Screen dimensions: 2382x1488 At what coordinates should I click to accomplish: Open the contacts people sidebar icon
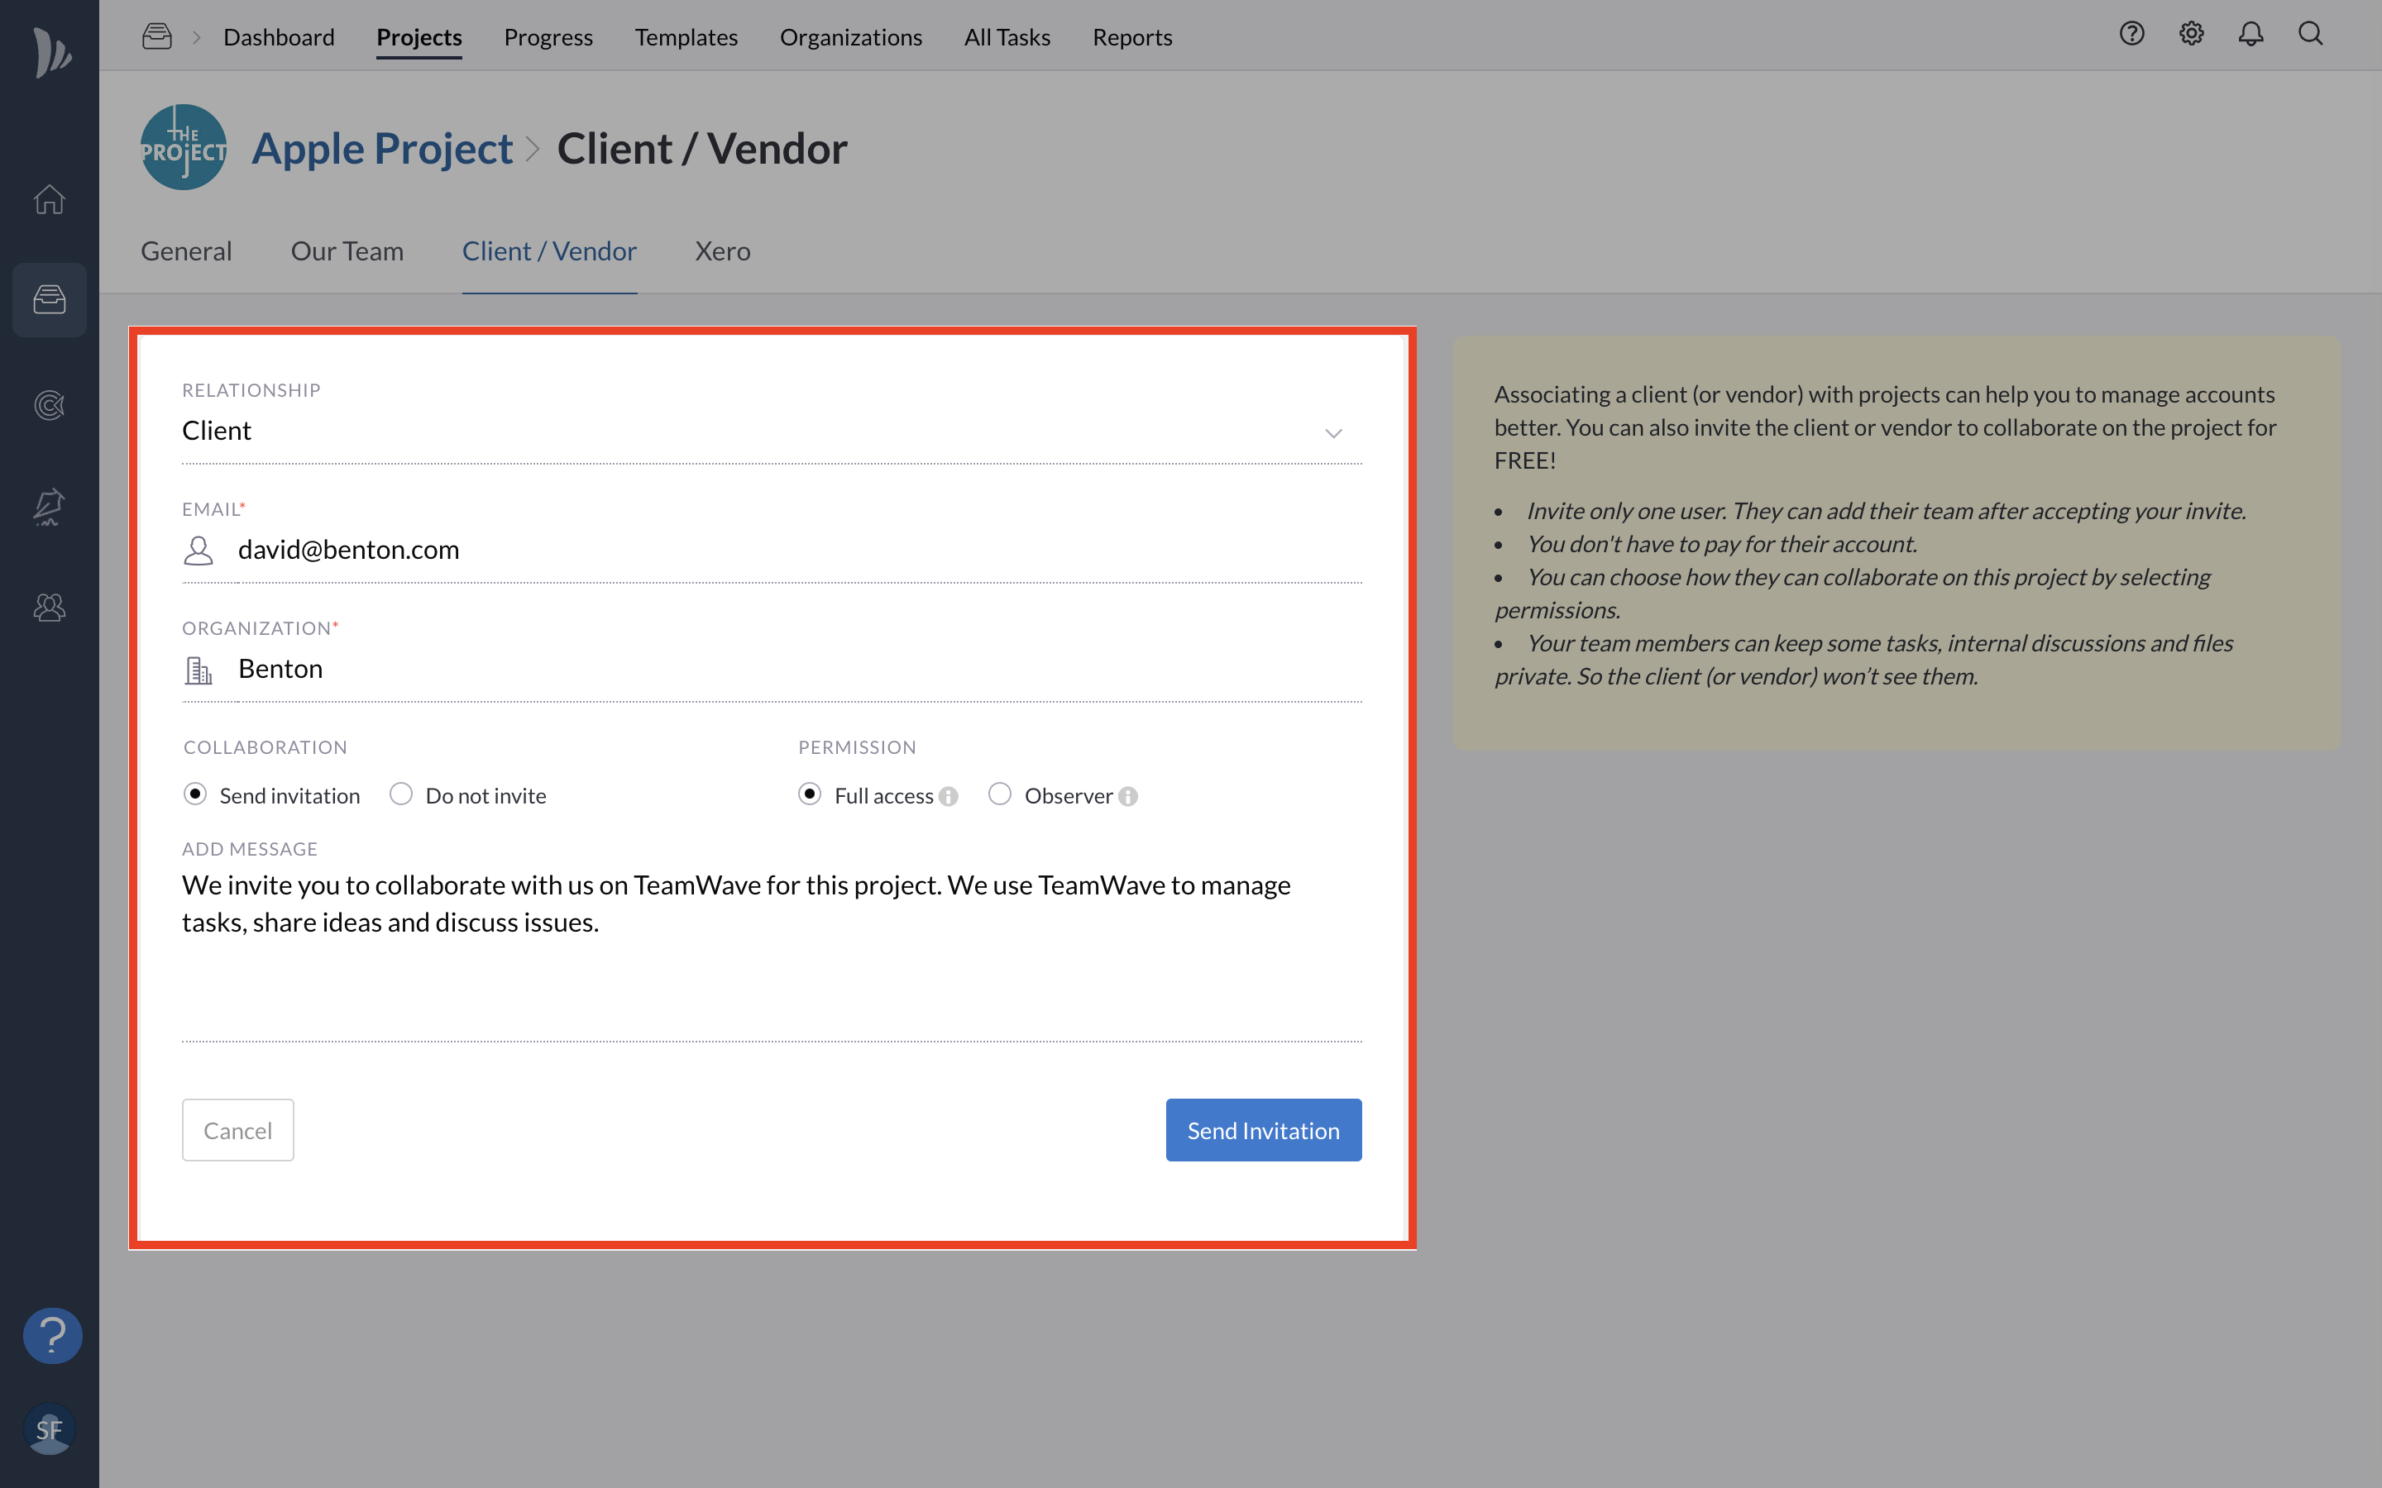click(50, 608)
